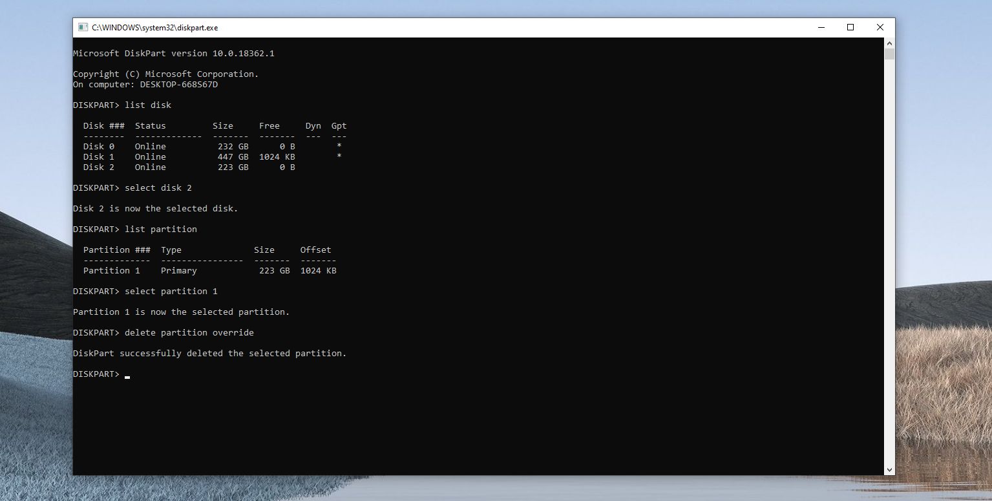Click the 'Dyn' column header

(313, 125)
